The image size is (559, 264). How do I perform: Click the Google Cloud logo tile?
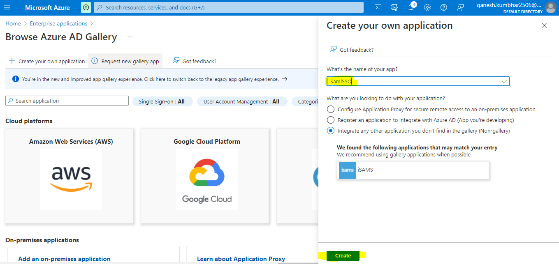[207, 179]
